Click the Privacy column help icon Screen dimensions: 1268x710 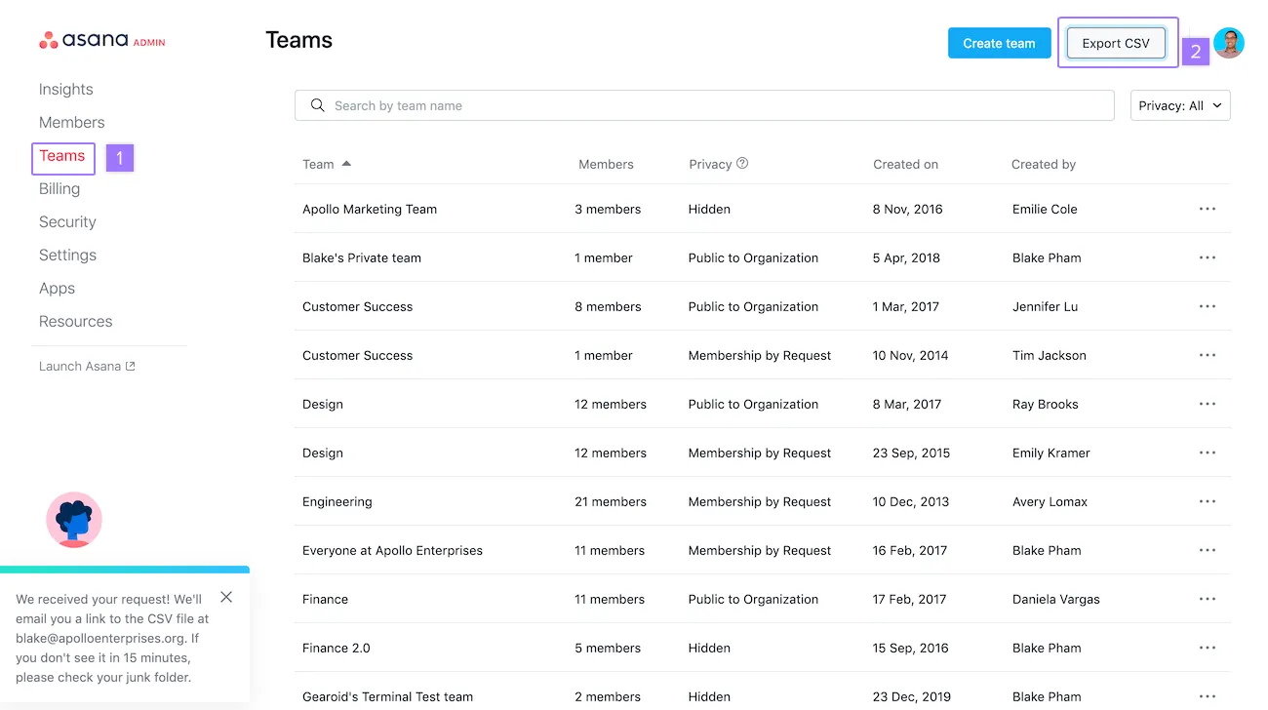[x=742, y=164]
